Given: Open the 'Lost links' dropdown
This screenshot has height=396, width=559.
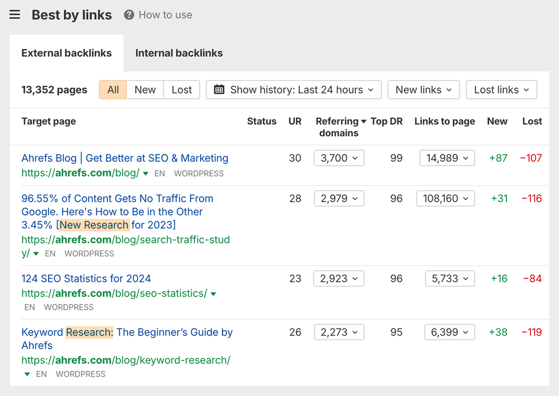Looking at the screenshot, I should 501,89.
